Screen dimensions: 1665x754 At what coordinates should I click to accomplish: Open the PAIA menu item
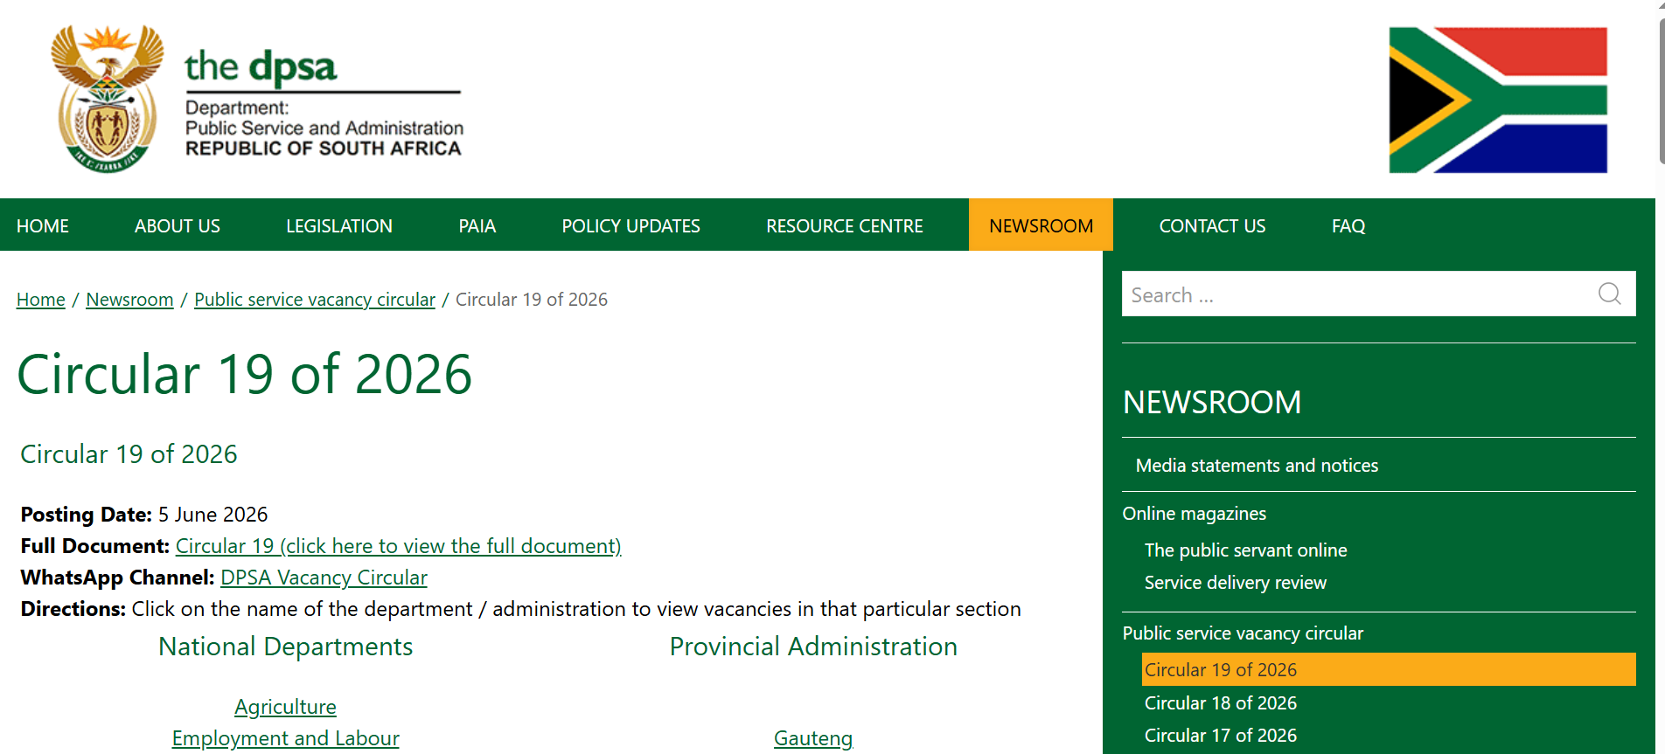(x=477, y=226)
